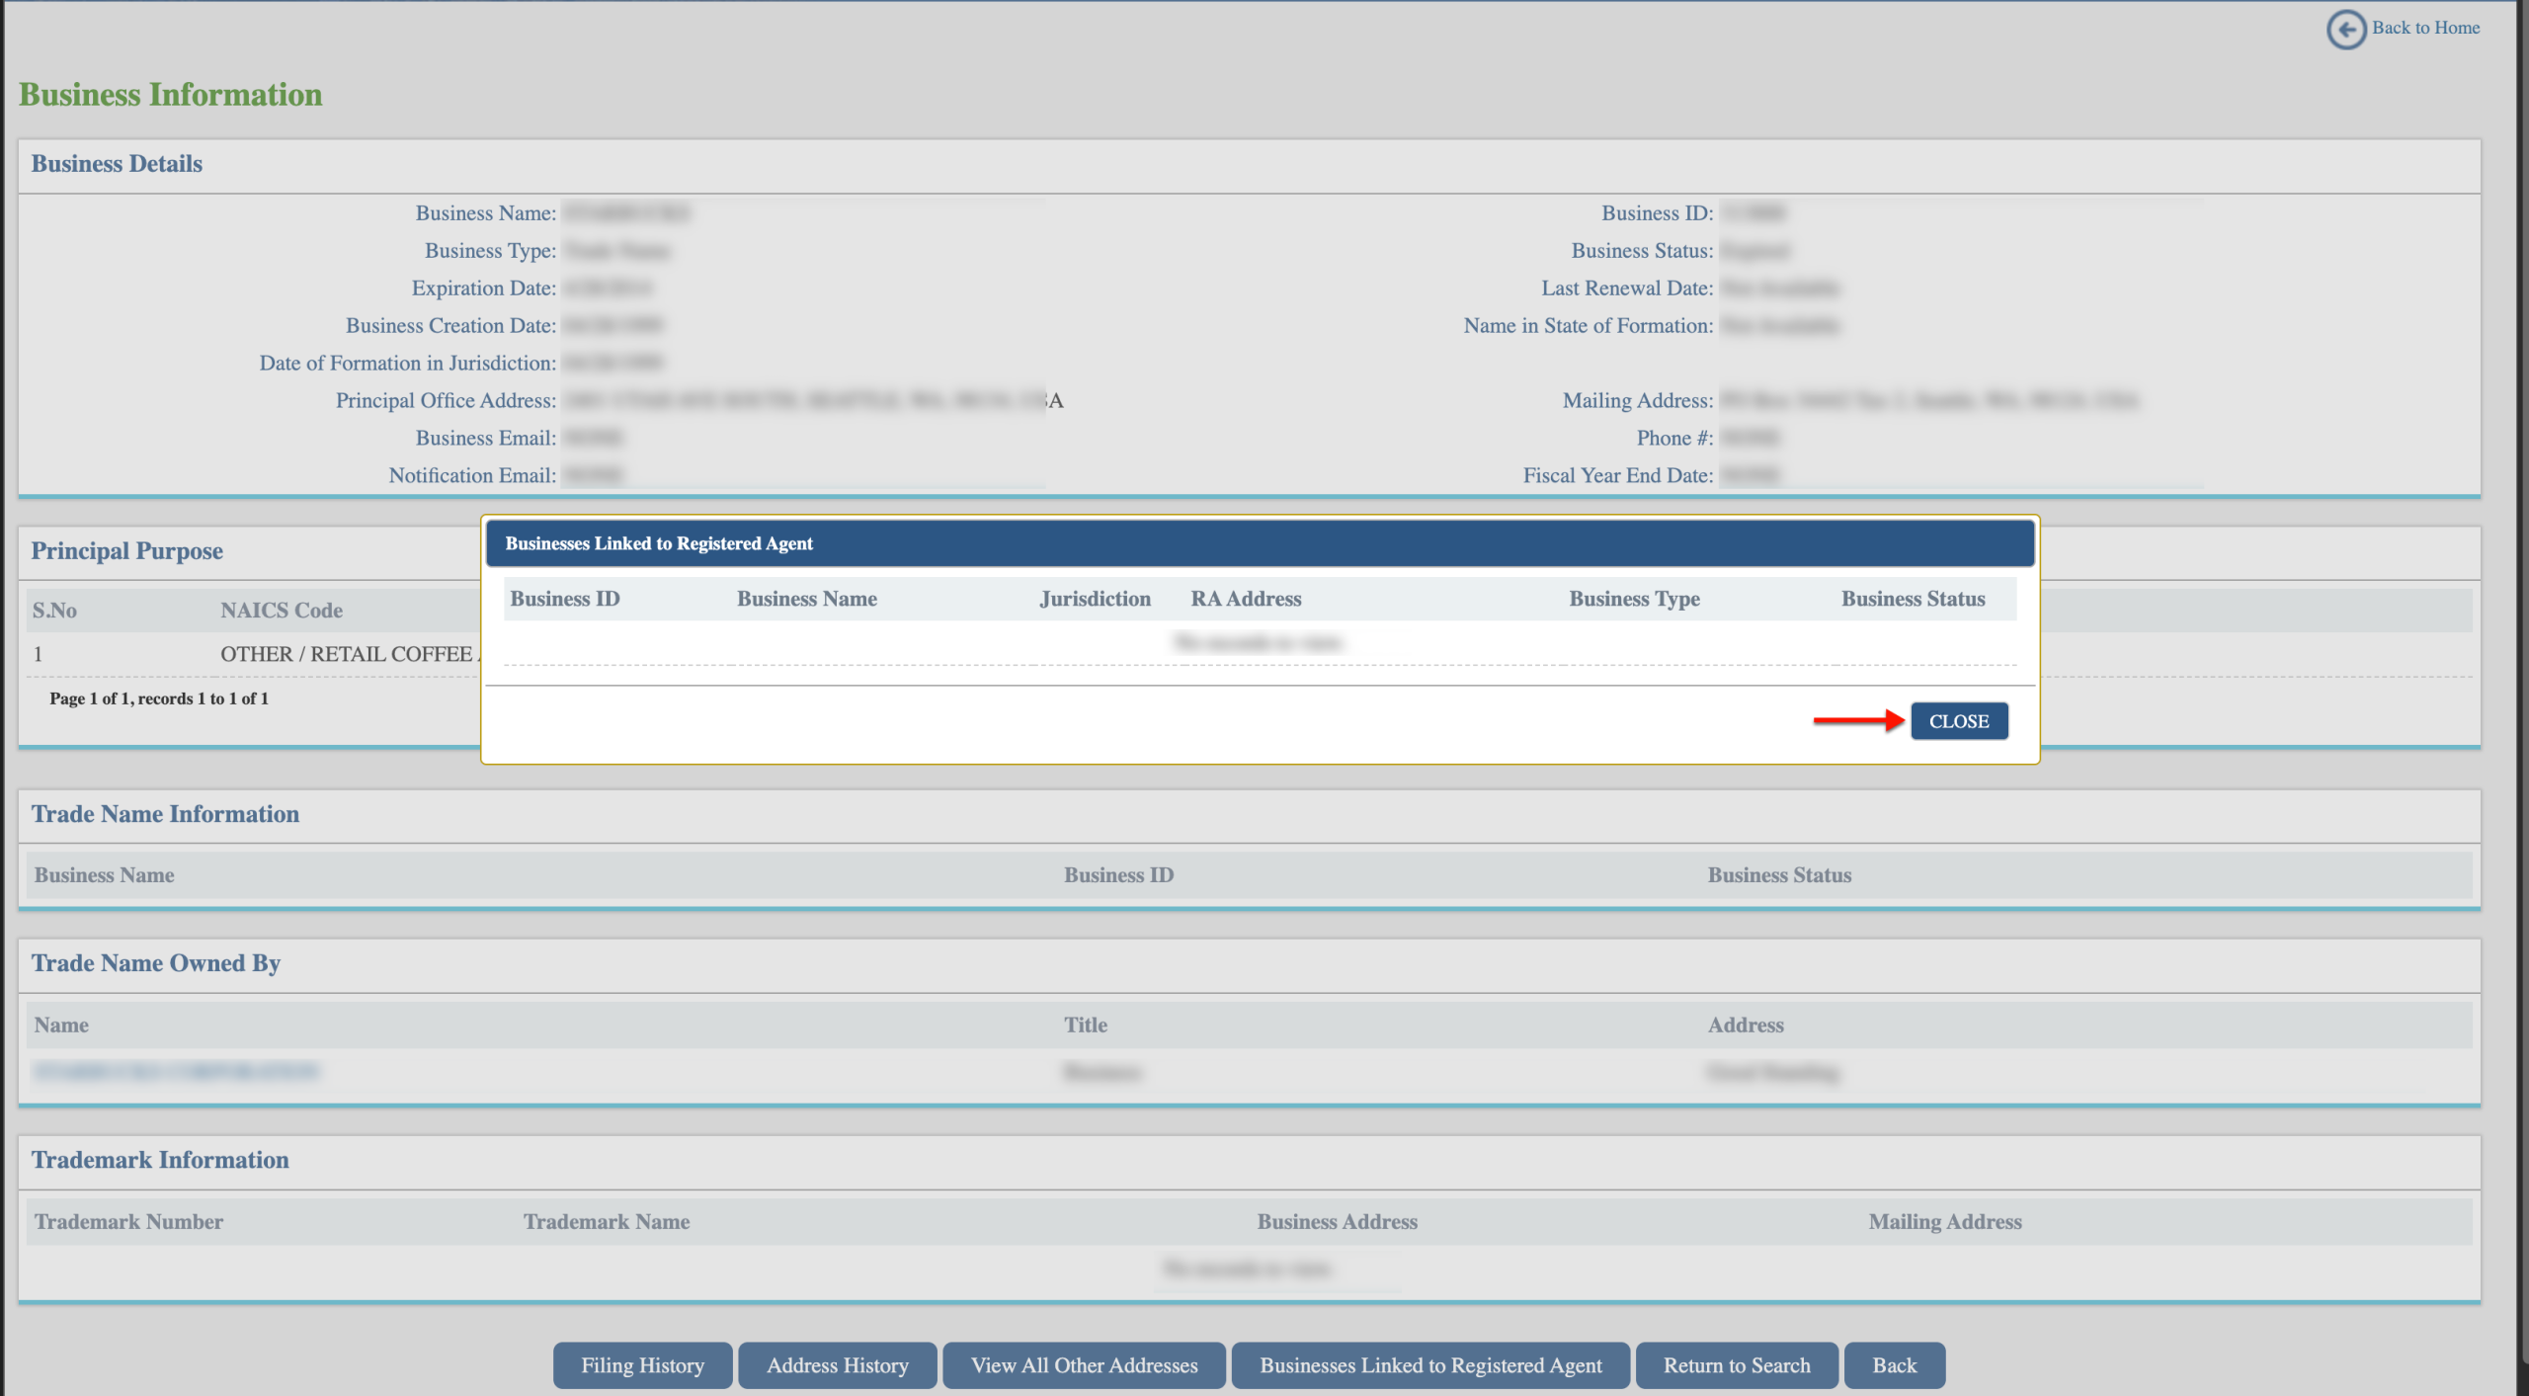
Task: Click Business Status column header in dialog
Action: [1913, 599]
